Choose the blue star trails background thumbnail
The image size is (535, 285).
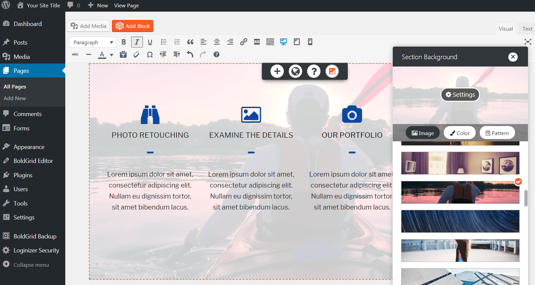click(x=460, y=221)
